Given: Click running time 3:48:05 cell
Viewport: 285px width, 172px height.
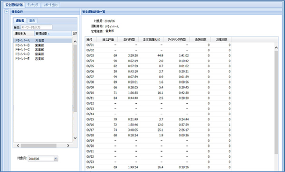Looking at the screenshot, I should tap(133, 130).
